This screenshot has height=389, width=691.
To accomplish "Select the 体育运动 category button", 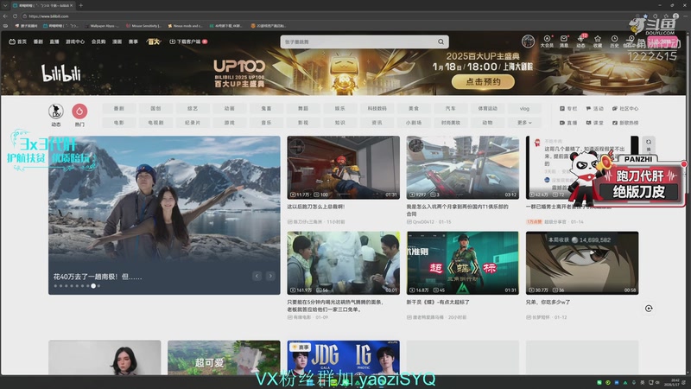I will 487,109.
